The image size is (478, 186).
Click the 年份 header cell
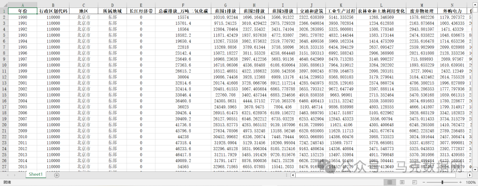[23, 11]
